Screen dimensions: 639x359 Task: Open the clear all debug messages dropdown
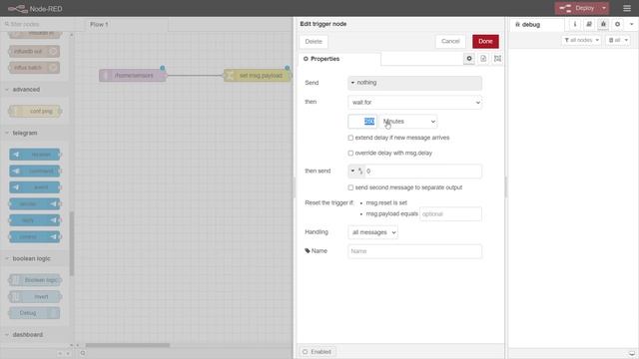click(x=618, y=40)
